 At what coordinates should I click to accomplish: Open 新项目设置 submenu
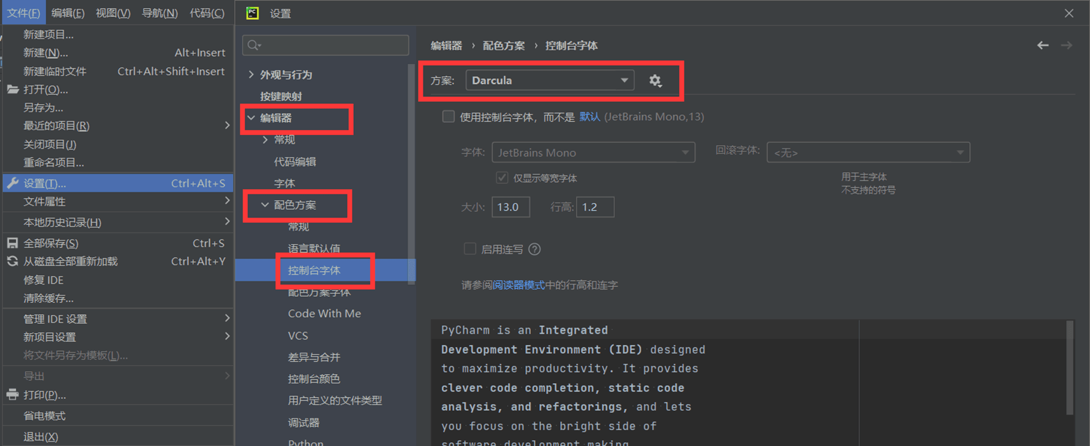tap(118, 337)
